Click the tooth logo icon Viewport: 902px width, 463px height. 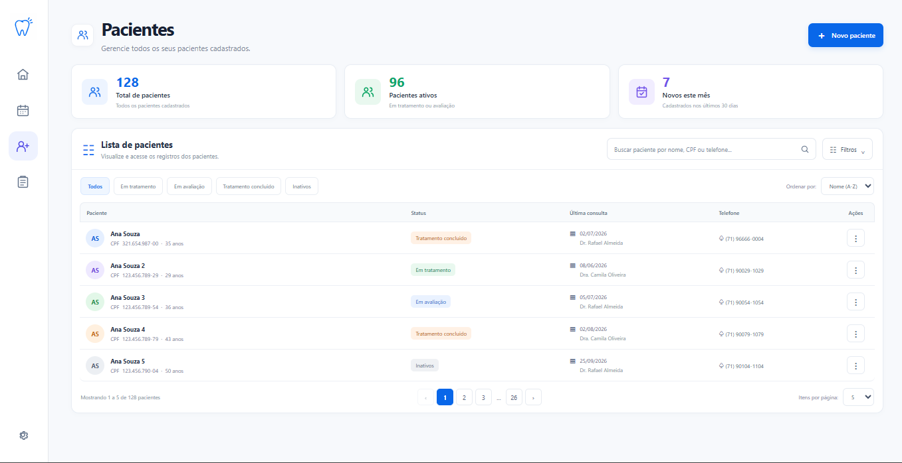coord(23,27)
